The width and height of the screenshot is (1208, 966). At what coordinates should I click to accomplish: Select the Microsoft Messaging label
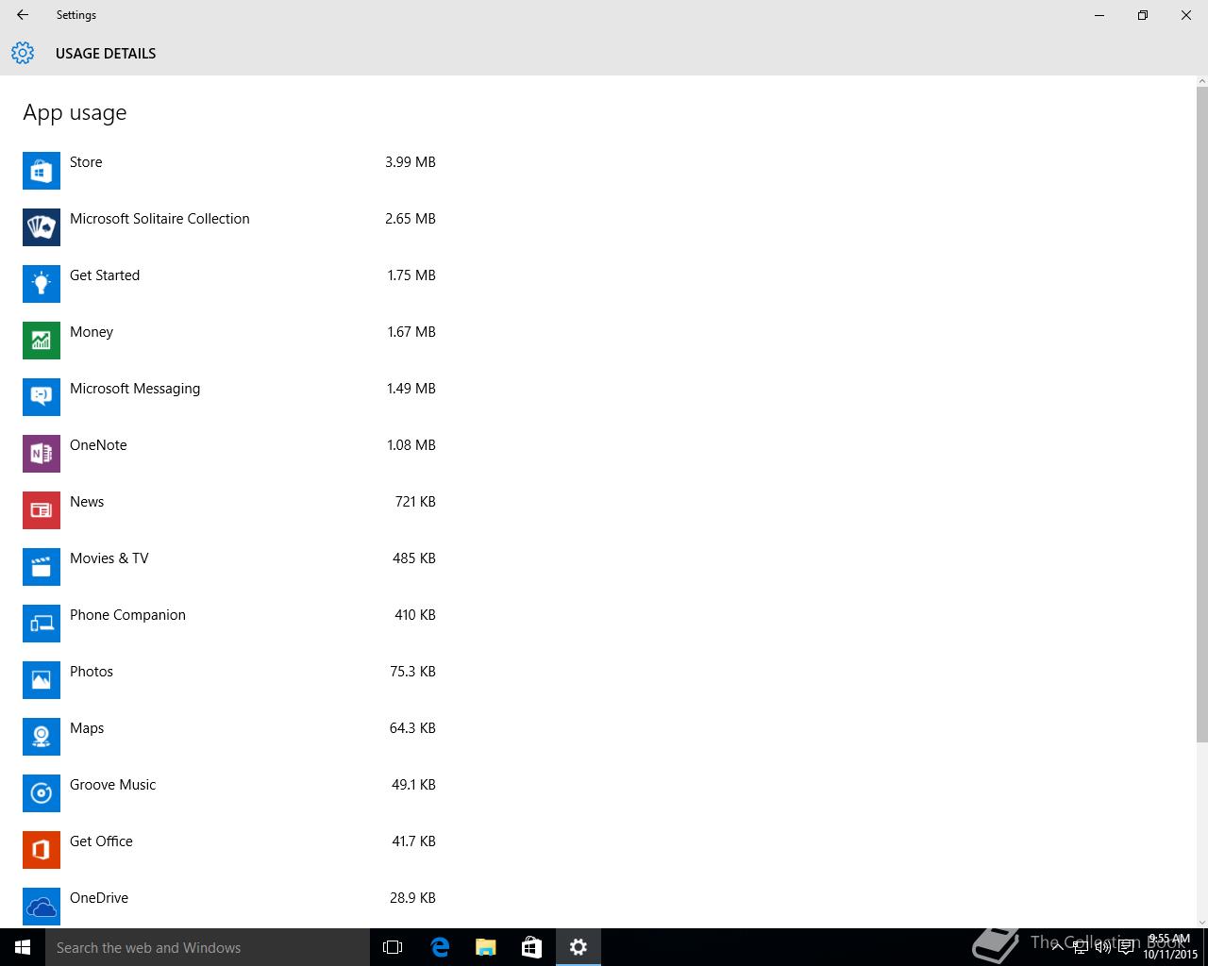[135, 389]
